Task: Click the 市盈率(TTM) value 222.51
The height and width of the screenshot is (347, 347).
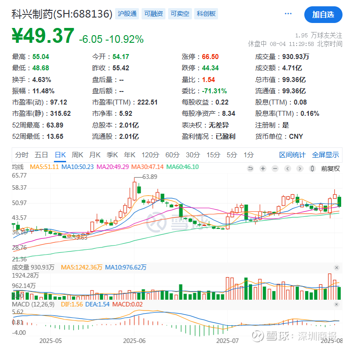Action: tap(147, 102)
